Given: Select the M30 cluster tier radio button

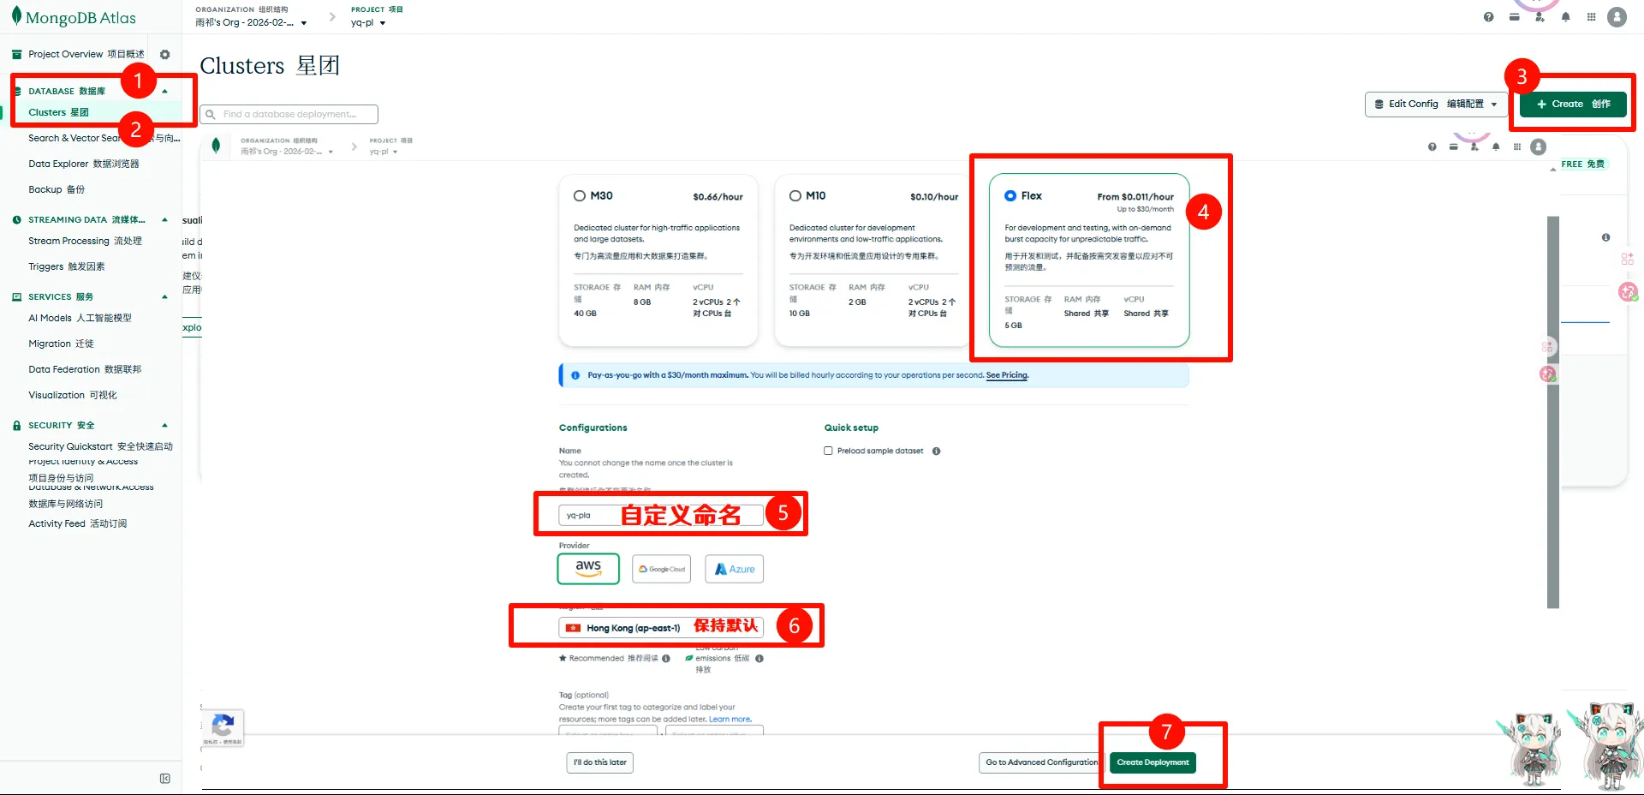Looking at the screenshot, I should click(580, 196).
